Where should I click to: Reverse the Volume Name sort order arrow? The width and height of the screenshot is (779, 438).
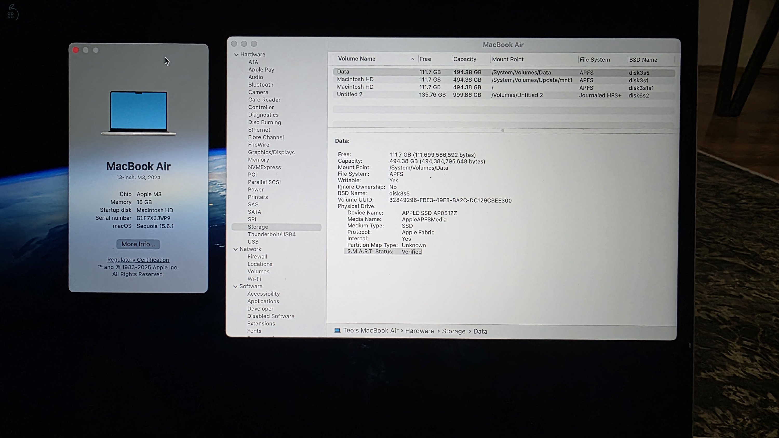(412, 59)
